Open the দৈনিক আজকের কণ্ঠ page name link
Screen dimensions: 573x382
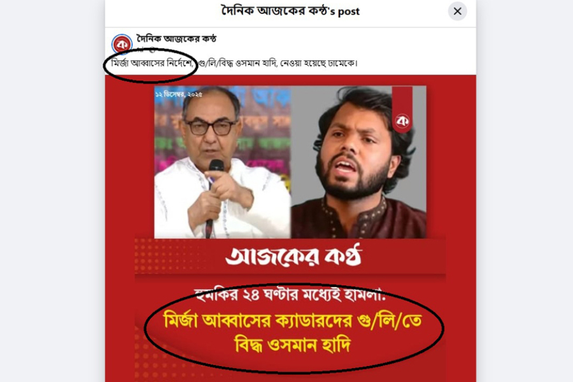[x=176, y=38]
